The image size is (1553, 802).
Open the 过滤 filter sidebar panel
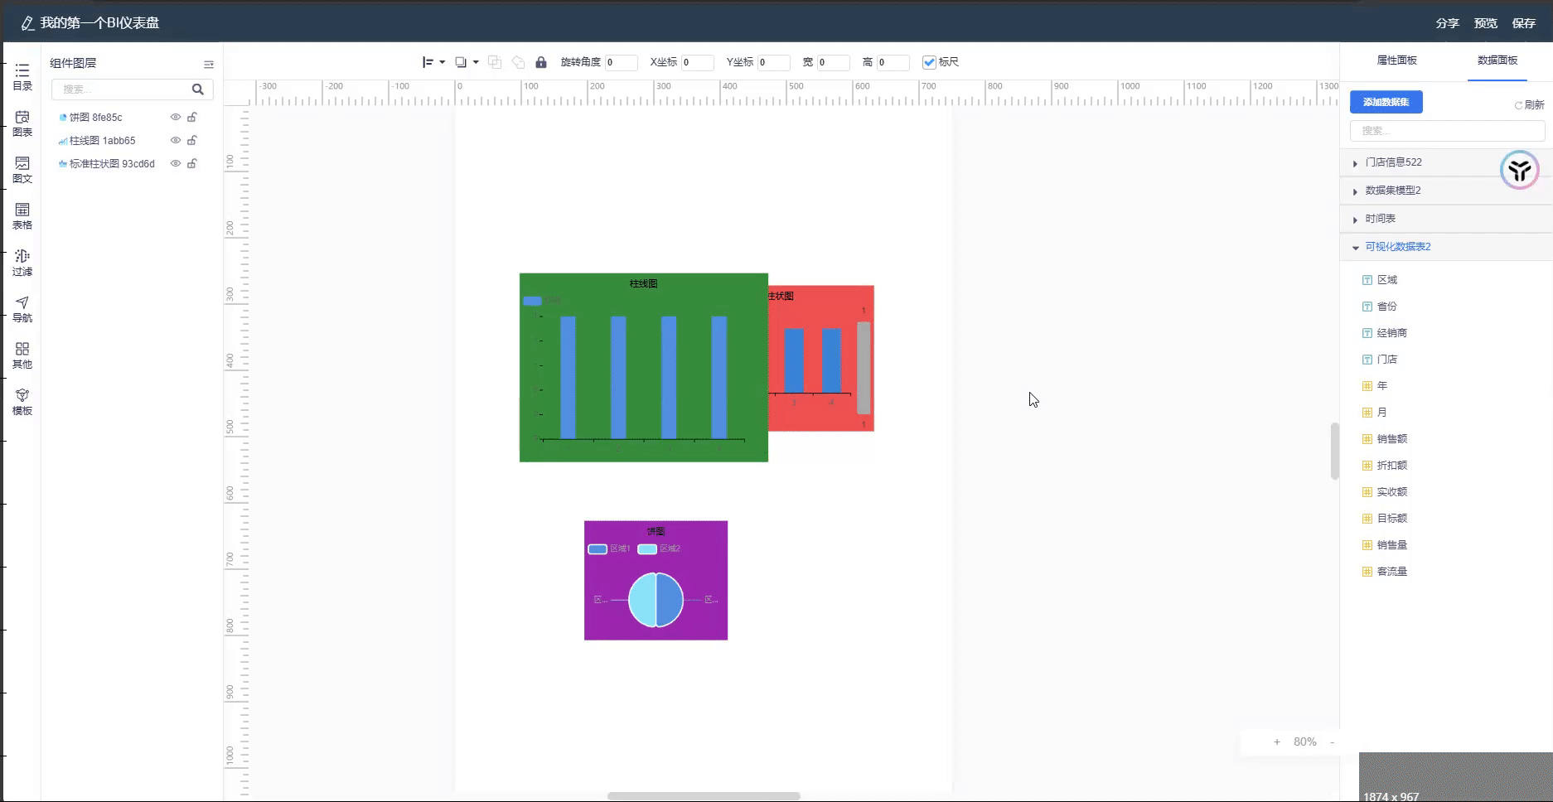(22, 263)
